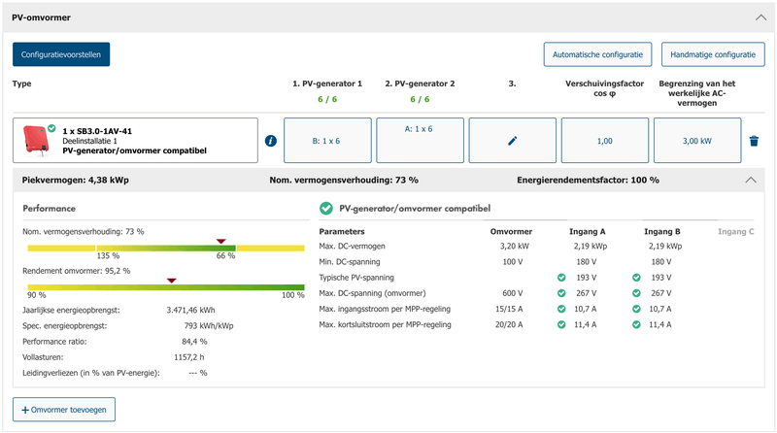Click the plus icon on Omvormer toevoegen

[25, 410]
